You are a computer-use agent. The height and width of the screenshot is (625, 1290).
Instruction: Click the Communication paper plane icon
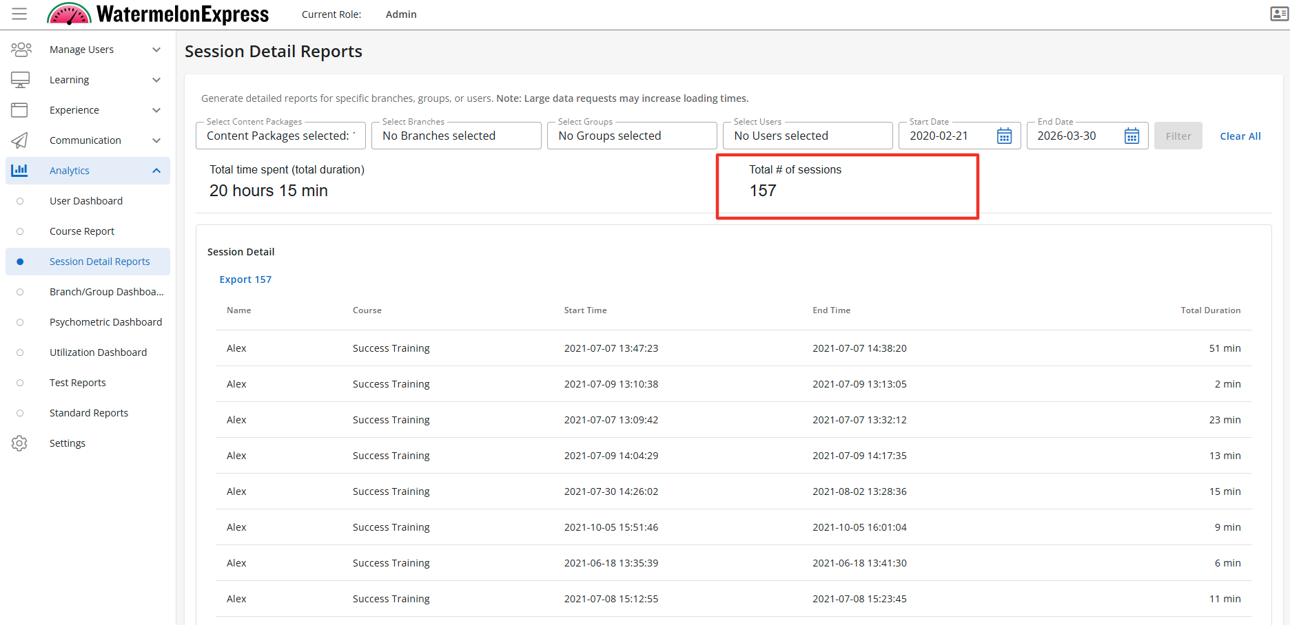click(20, 140)
